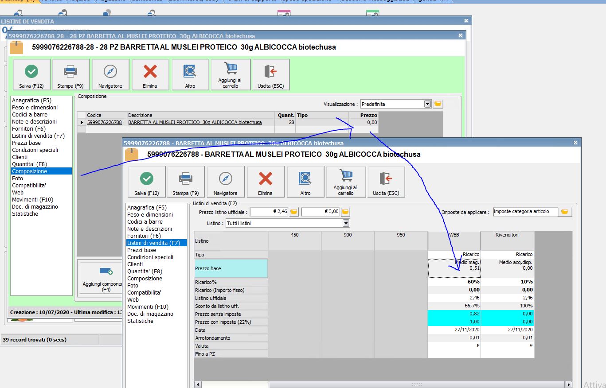Open the Listino dropdown showing Tutti i listini
This screenshot has width=606, height=388.
click(346, 223)
